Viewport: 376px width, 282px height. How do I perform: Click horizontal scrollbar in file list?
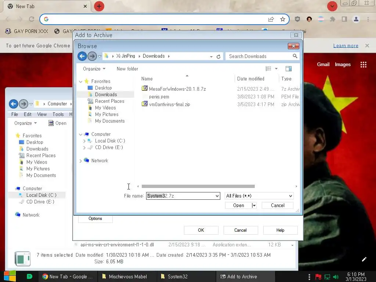198,186
